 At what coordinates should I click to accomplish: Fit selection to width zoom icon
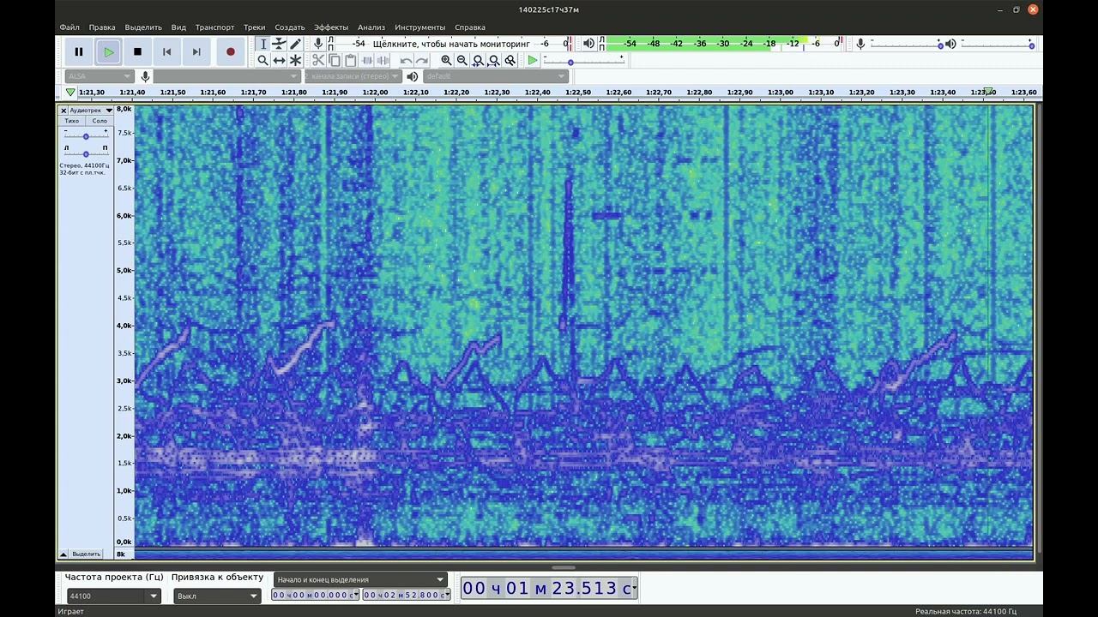tap(479, 60)
